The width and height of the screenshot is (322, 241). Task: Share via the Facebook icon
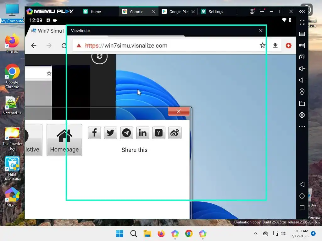(94, 133)
